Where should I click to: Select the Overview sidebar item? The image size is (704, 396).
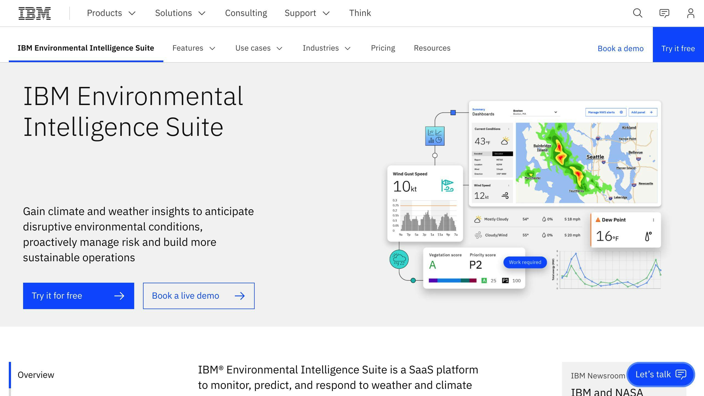(x=36, y=375)
